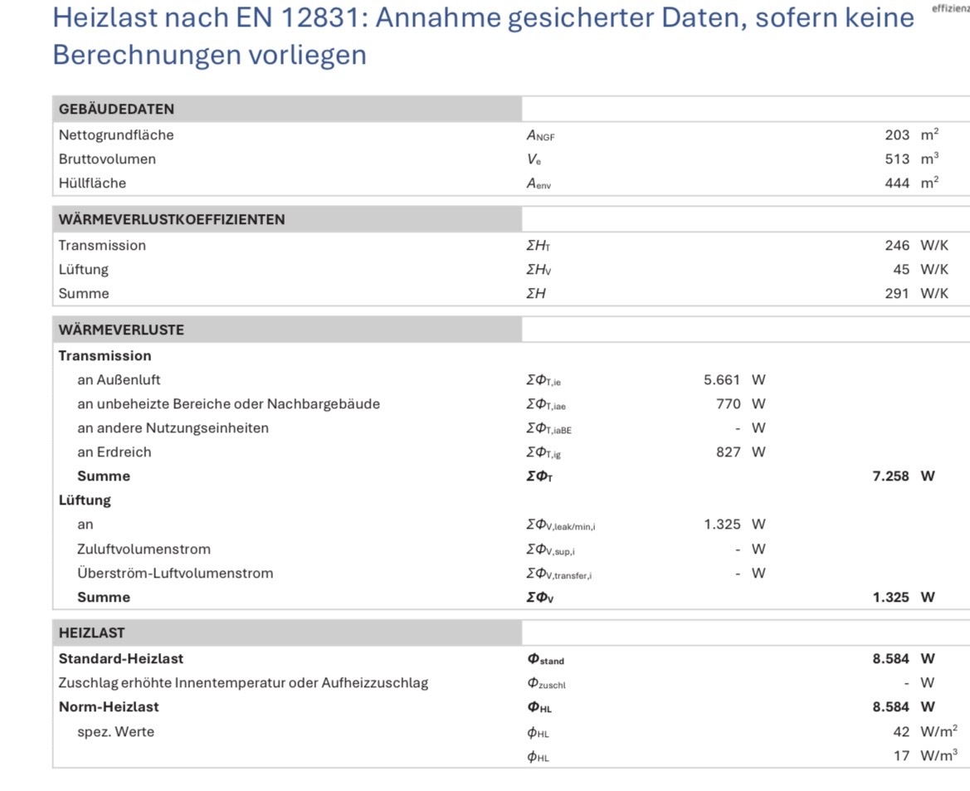Screen dimensions: 970x791
Task: Click the Norm-Heizlast row label
Action: (x=109, y=707)
